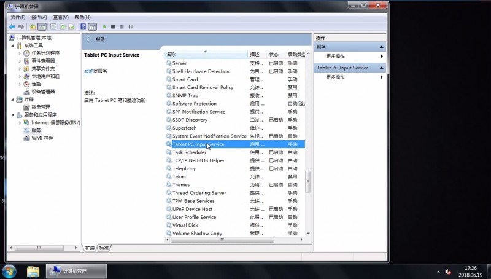Click the 共享文件夹 icon in tree
491x279 pixels.
click(x=26, y=69)
